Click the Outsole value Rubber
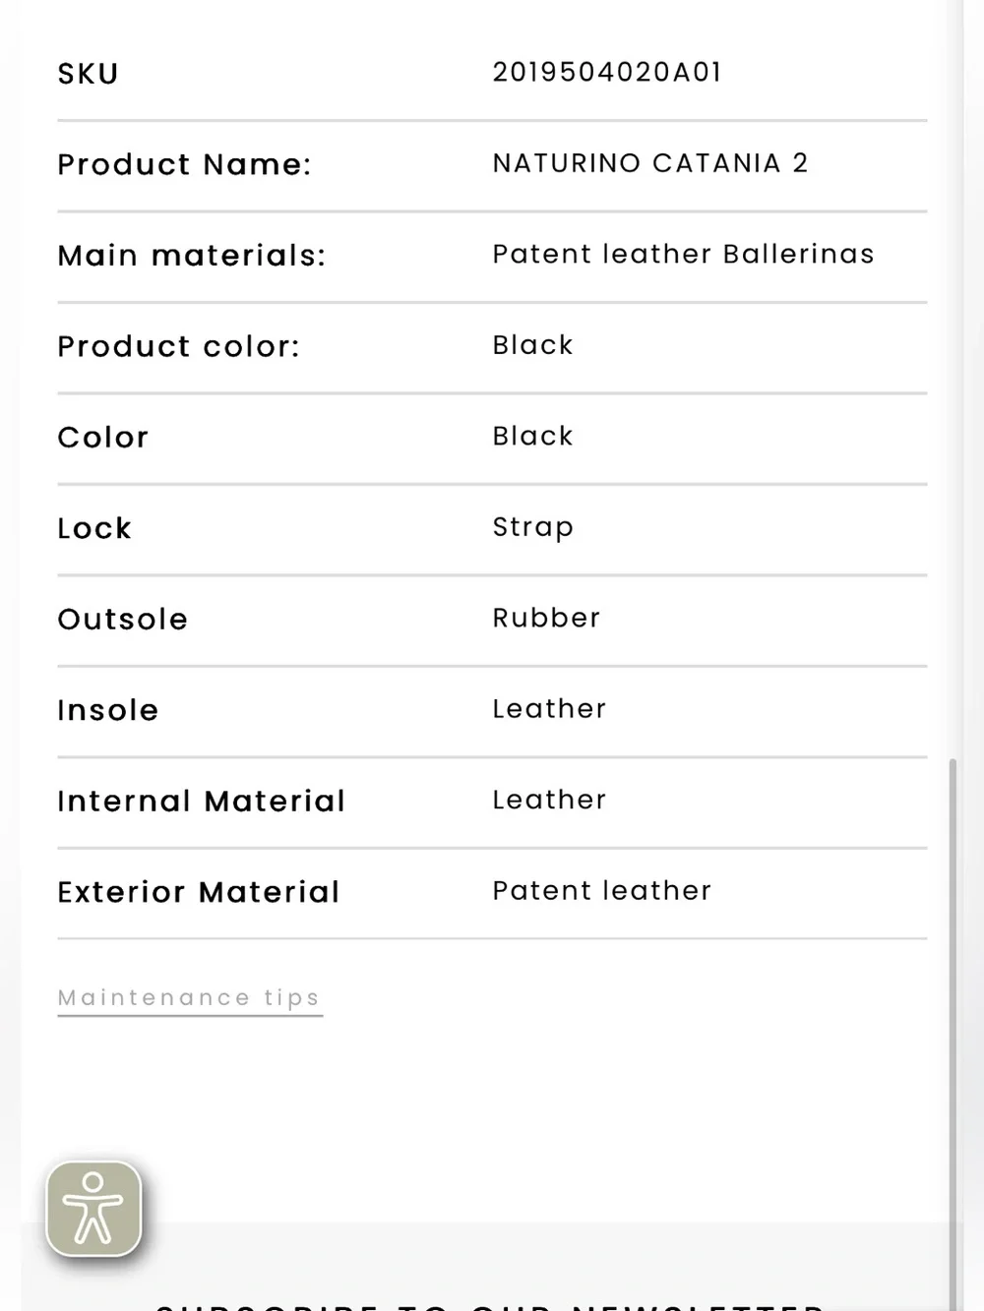984x1311 pixels. coord(546,618)
